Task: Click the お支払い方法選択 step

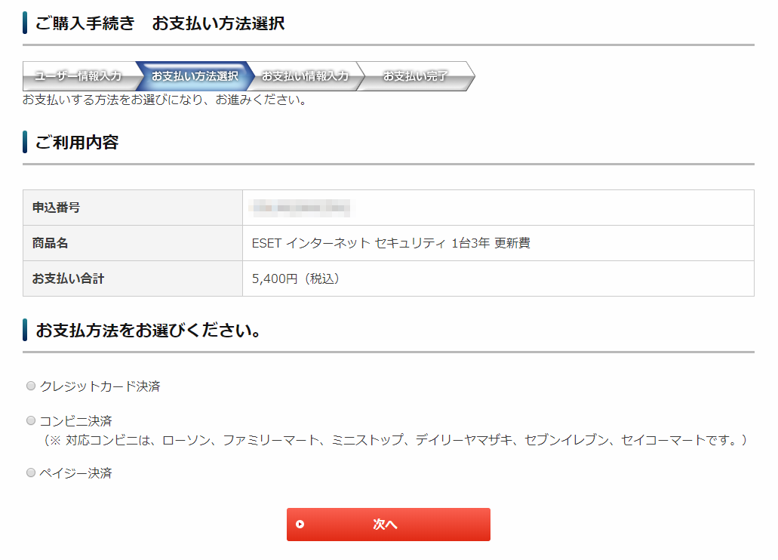Action: pyautogui.click(x=195, y=76)
